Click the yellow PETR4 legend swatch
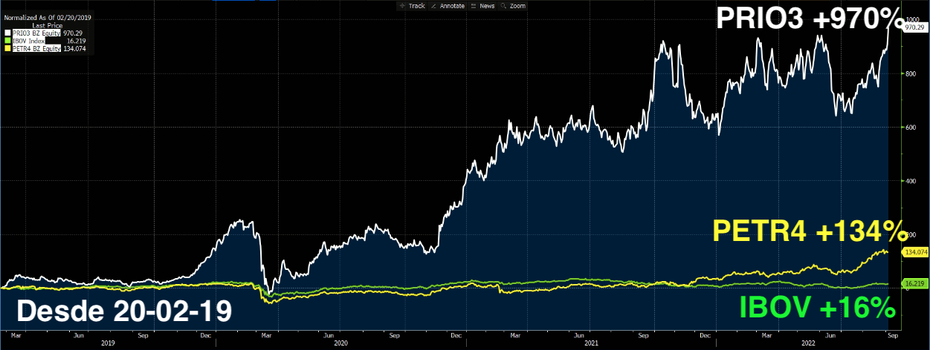This screenshot has height=350, width=930. click(7, 48)
